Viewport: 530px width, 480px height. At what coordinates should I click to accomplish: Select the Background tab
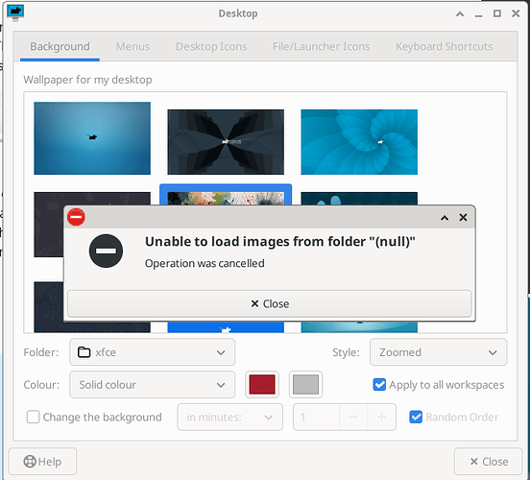[60, 46]
